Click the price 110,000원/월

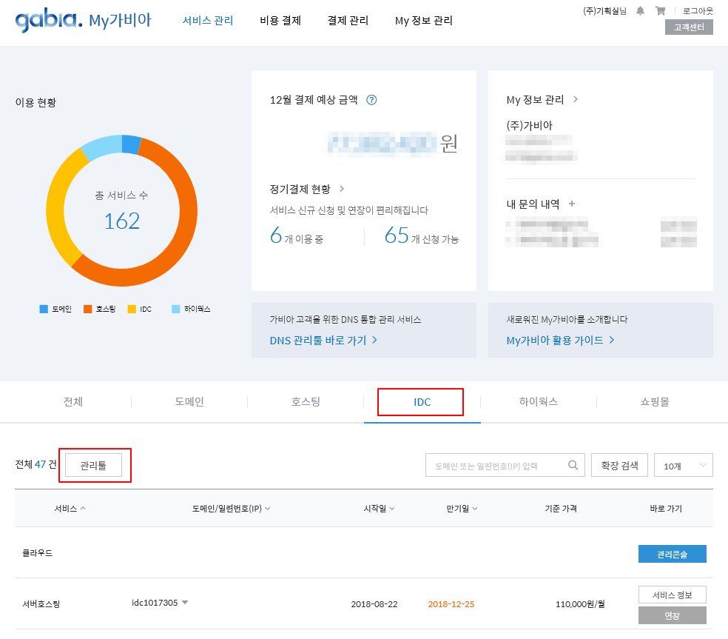point(580,604)
